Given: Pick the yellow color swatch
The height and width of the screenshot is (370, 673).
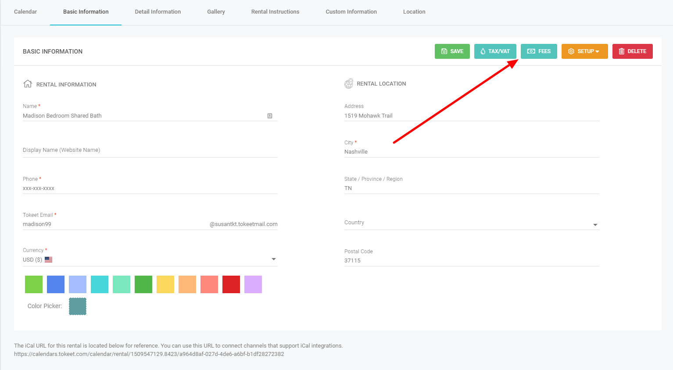Looking at the screenshot, I should coord(165,284).
